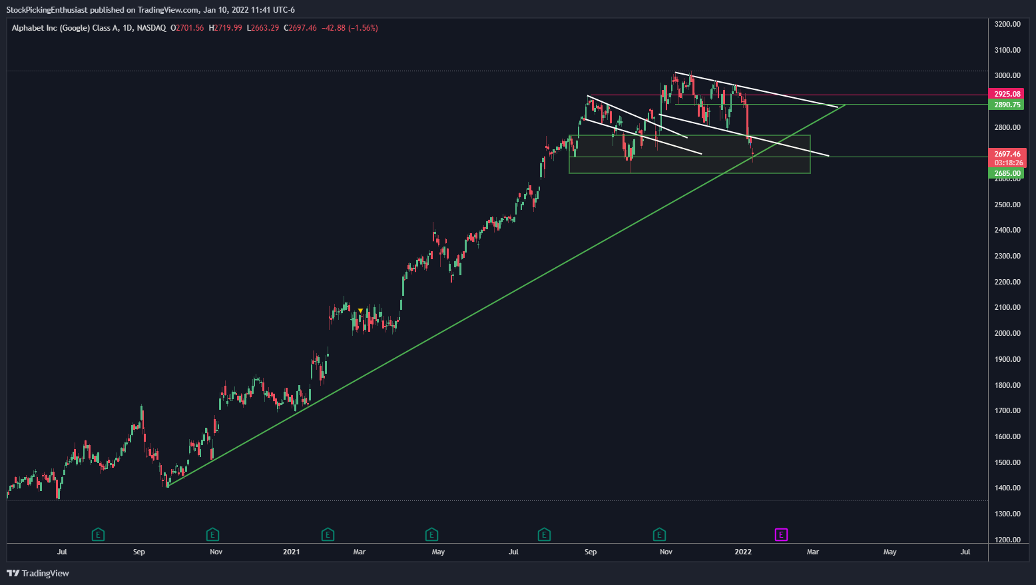Click the Mar label right of 2022
The width and height of the screenshot is (1036, 585).
tap(813, 552)
